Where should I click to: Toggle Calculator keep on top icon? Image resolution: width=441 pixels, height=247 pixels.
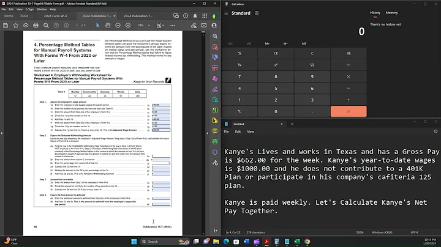tap(257, 13)
